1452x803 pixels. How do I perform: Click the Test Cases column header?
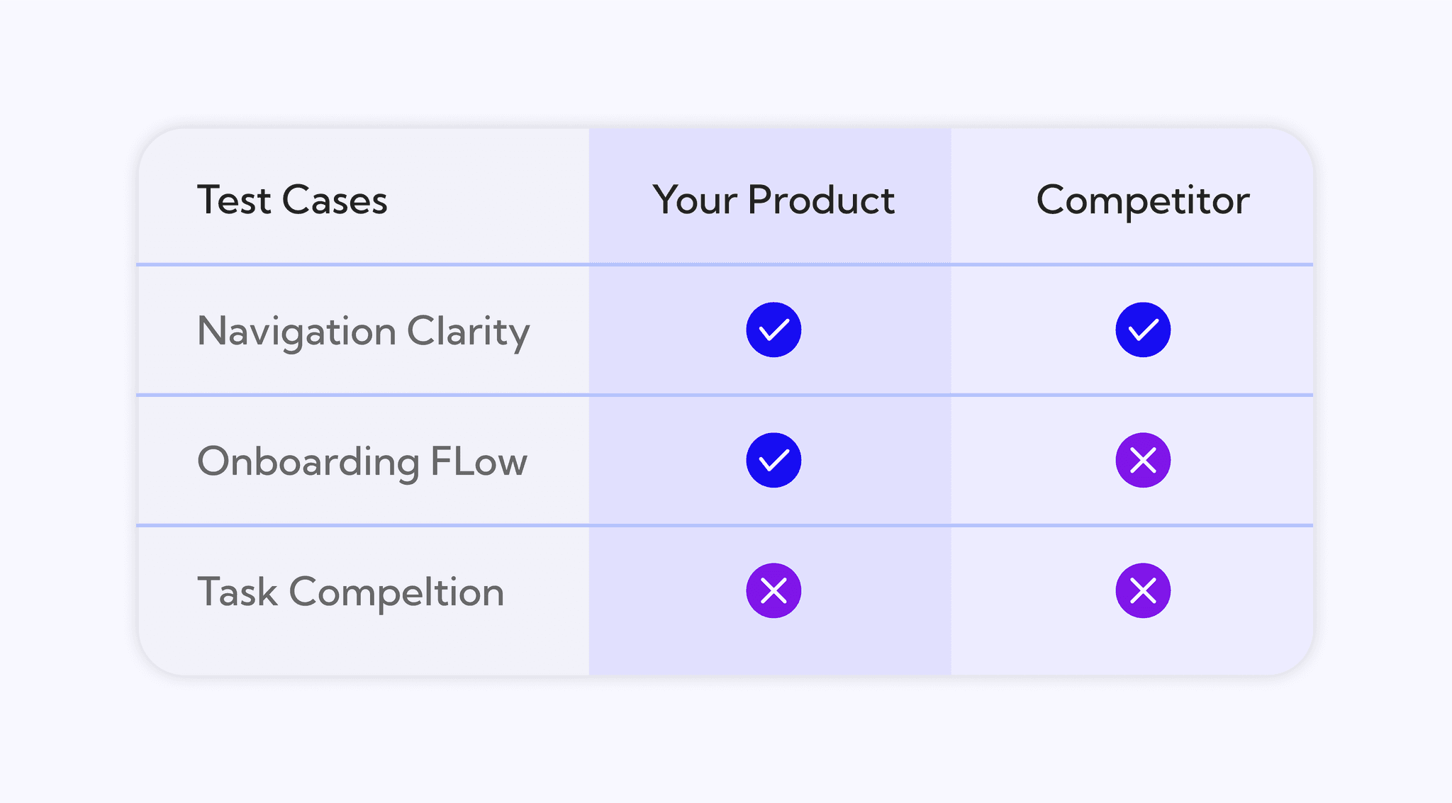[x=292, y=200]
